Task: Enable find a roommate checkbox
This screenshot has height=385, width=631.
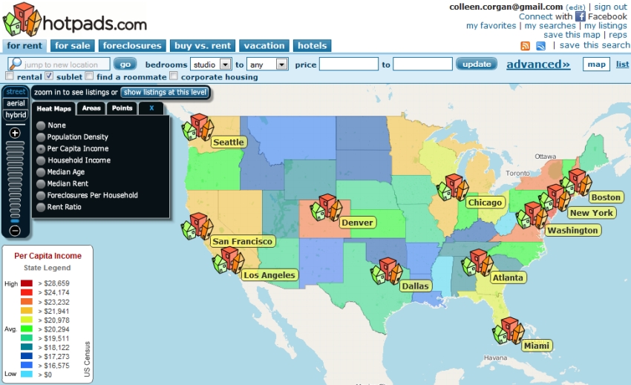Action: tap(89, 76)
